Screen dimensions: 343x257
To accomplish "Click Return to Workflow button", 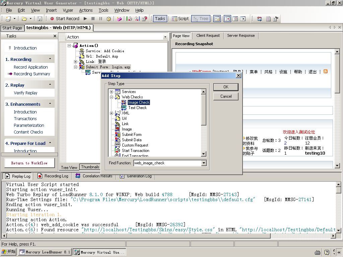I will 29,163.
